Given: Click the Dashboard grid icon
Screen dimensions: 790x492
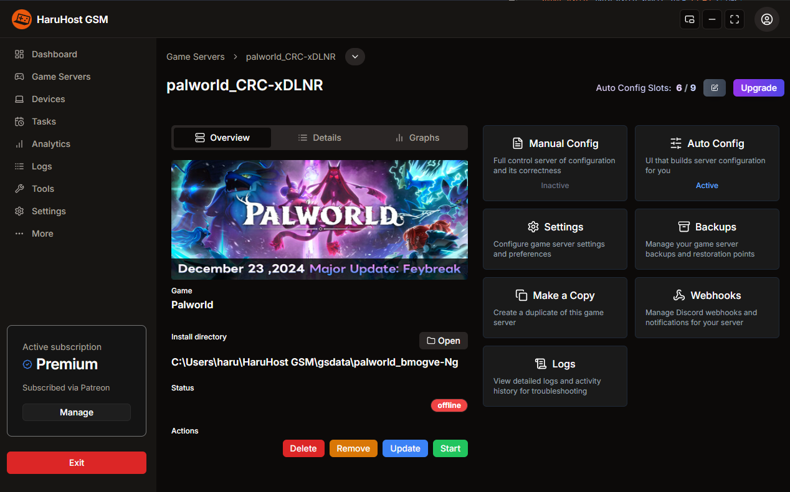Looking at the screenshot, I should tap(19, 54).
